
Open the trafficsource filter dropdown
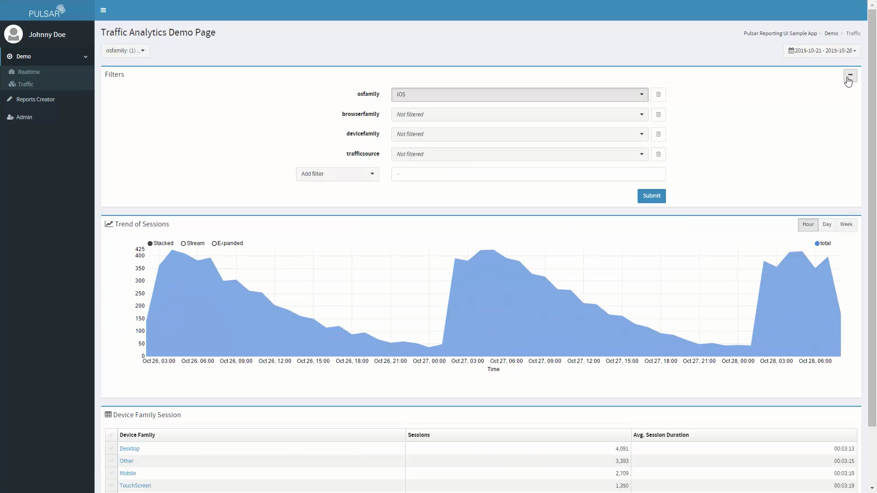click(x=520, y=154)
